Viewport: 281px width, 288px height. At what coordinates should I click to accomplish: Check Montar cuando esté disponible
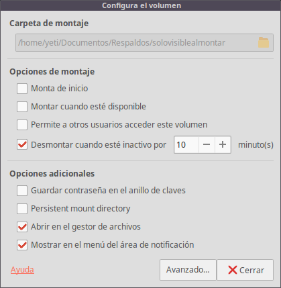click(22, 107)
